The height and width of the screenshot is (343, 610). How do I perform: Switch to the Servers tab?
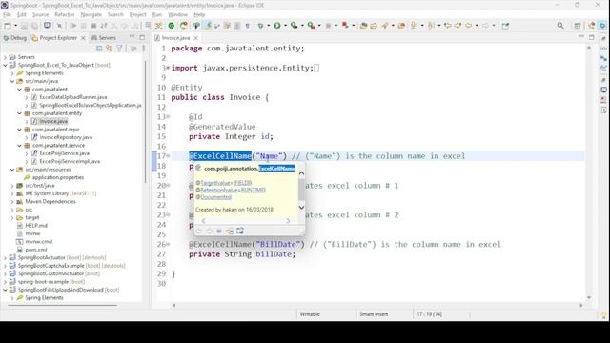click(104, 38)
